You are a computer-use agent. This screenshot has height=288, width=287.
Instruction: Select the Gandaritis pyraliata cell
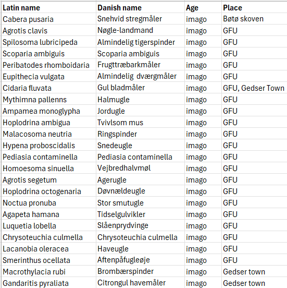(48, 283)
